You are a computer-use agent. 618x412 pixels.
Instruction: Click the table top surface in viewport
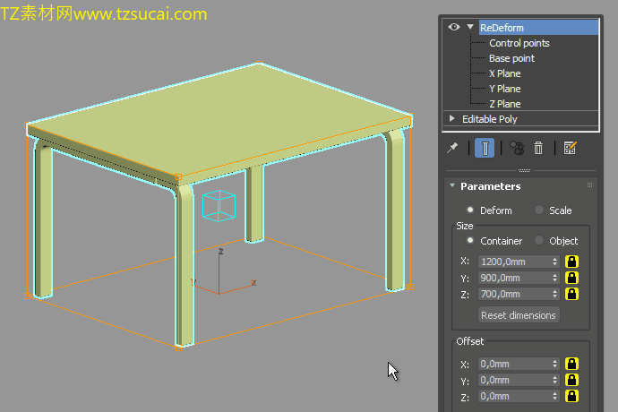(220, 118)
